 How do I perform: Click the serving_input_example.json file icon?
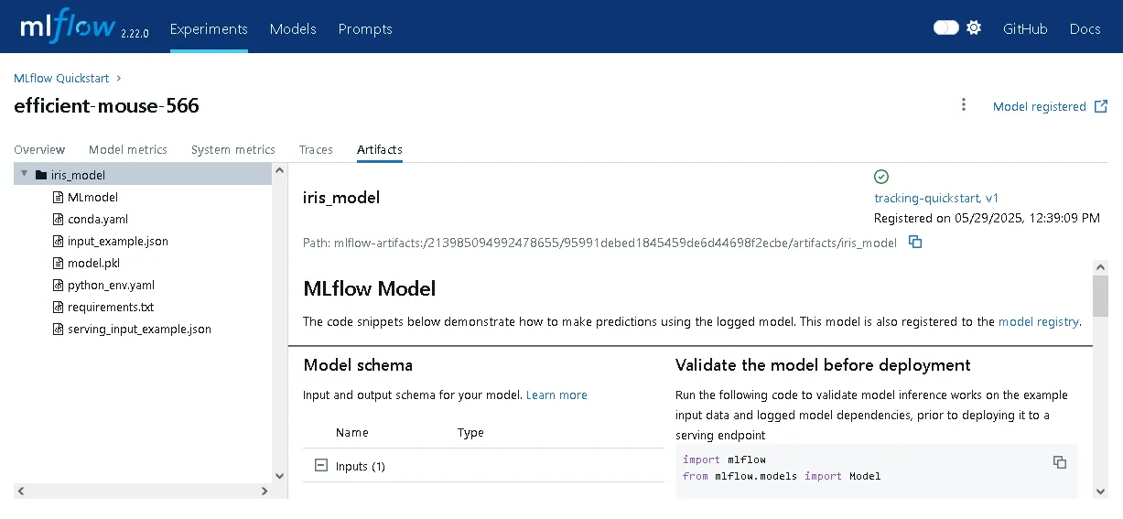(59, 329)
